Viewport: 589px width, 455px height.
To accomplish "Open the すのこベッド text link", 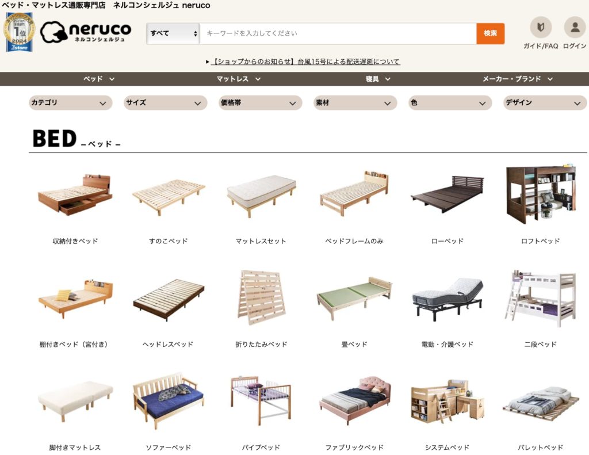I will [x=169, y=241].
